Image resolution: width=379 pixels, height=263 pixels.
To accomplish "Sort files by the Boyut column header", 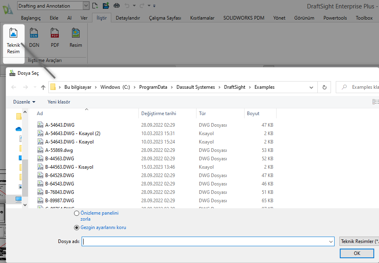I will [260, 114].
